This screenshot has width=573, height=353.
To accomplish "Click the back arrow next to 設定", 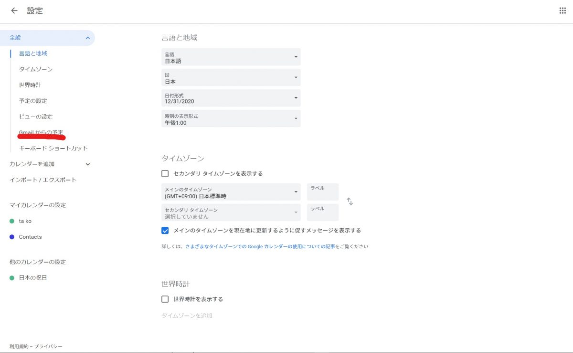I will 14,10.
